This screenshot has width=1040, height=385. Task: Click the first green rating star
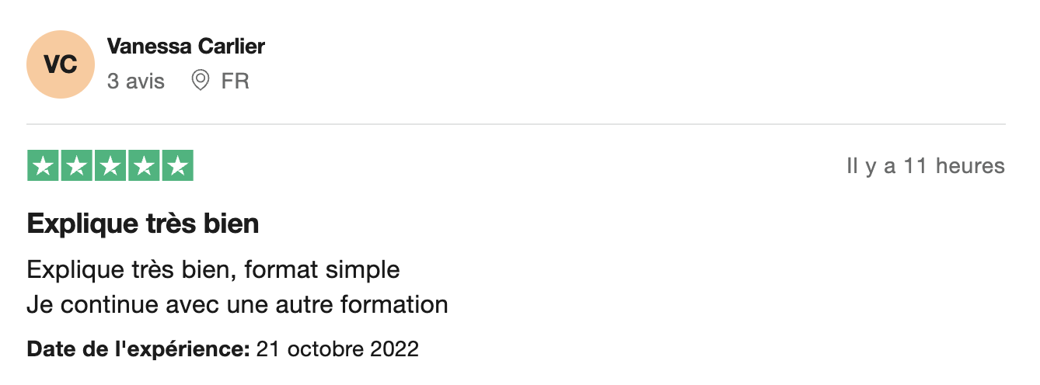pos(44,166)
